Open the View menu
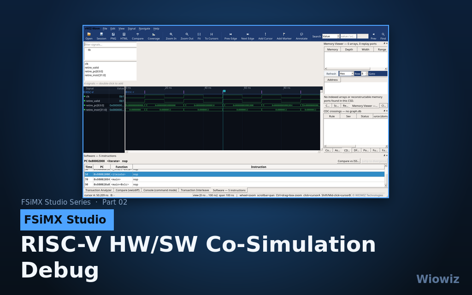 point(121,29)
